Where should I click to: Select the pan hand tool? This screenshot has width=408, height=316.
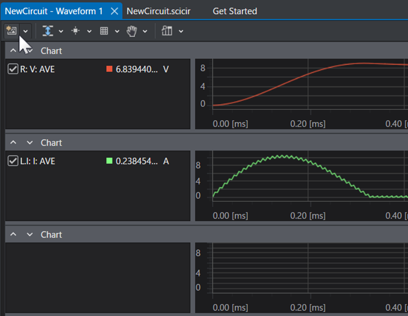coord(131,31)
